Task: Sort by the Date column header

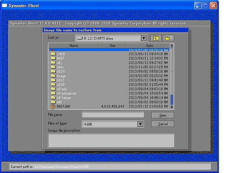Action: point(148,46)
